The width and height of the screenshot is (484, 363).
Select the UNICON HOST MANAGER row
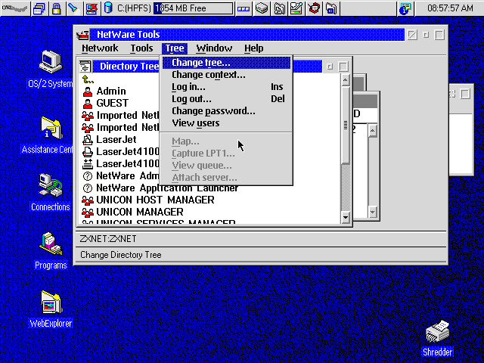[148, 200]
